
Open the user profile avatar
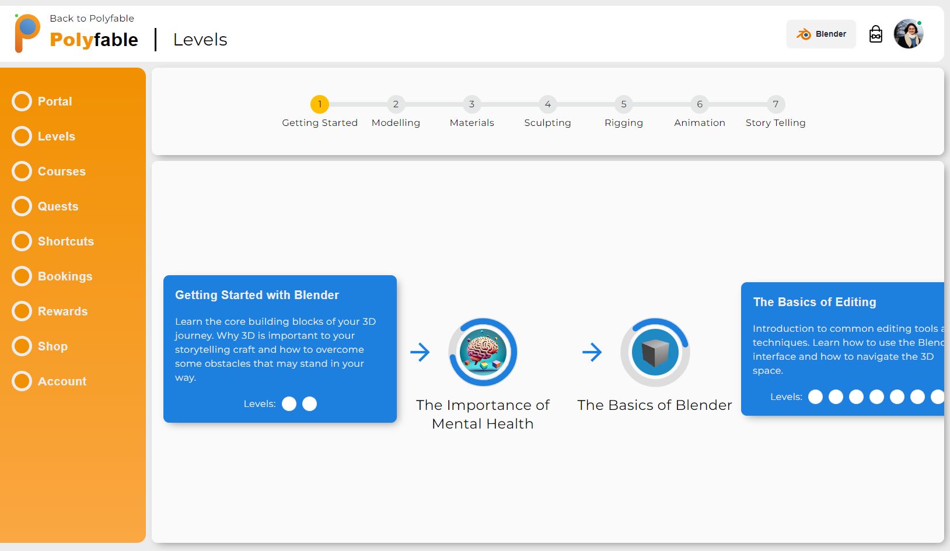click(x=909, y=34)
